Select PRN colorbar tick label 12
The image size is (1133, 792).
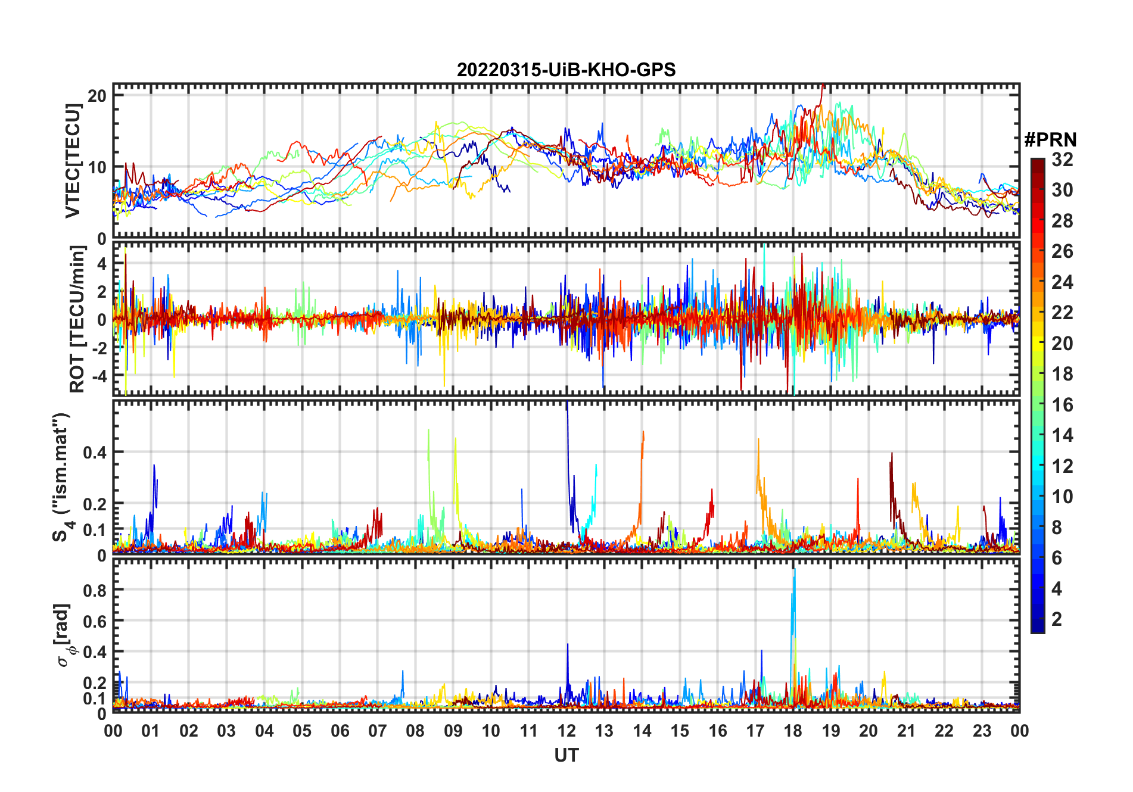(1062, 466)
